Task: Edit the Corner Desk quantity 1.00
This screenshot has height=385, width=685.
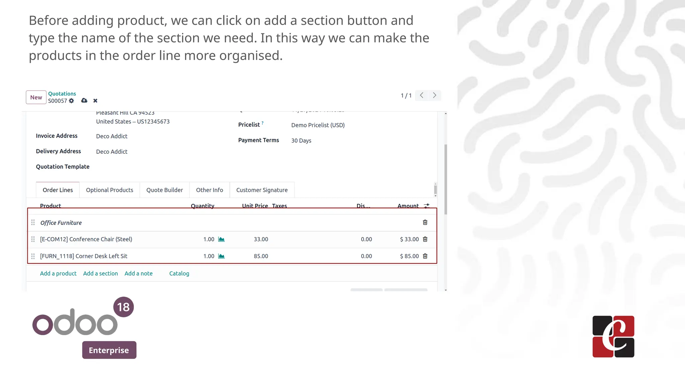Action: 209,256
